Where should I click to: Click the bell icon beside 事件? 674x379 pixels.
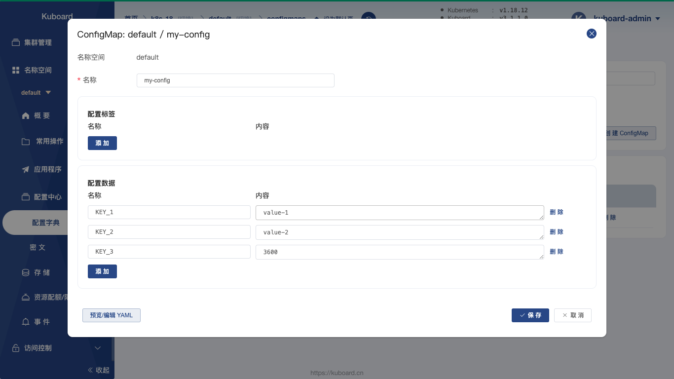tap(26, 322)
